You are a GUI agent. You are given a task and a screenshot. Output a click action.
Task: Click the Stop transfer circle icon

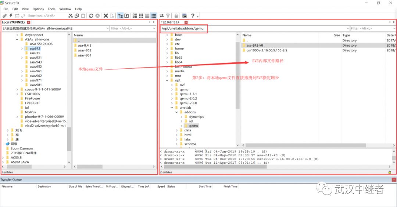pyautogui.click(x=97, y=16)
